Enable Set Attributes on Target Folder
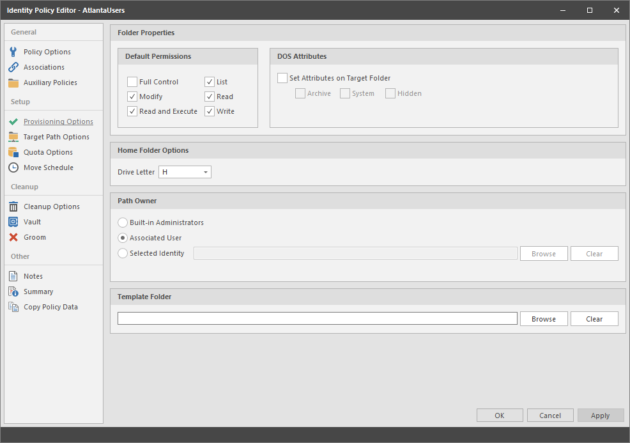This screenshot has height=443, width=630. [282, 77]
